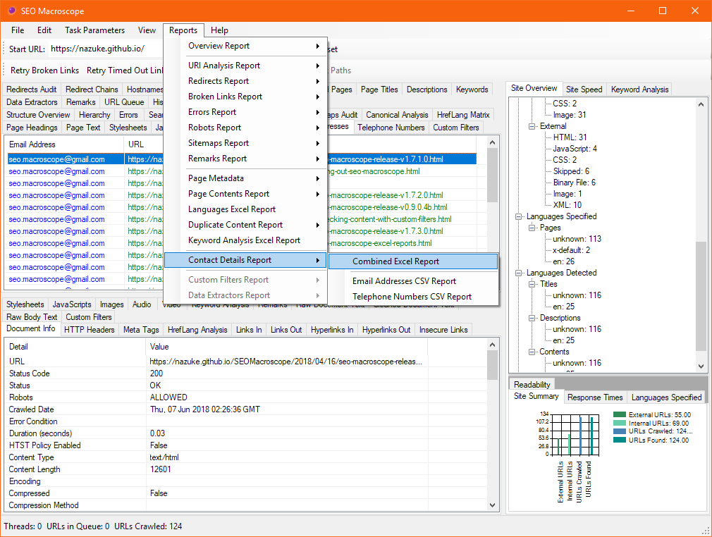Select the 'en: 26' tree item
This screenshot has height=537, width=712.
point(563,261)
